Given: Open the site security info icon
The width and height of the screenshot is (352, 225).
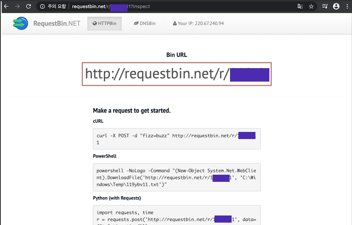Looking at the screenshot, I should coord(42,6).
